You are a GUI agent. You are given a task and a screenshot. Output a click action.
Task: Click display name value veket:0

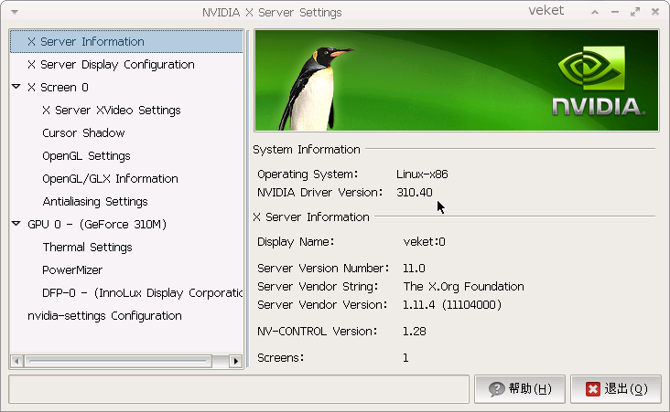(x=424, y=242)
